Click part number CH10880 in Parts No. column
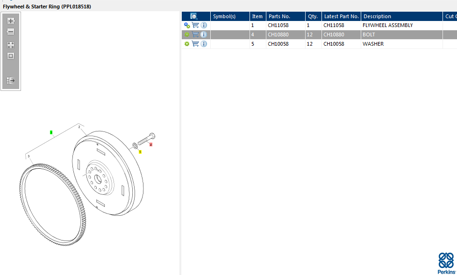This screenshot has width=457, height=275. (278, 34)
